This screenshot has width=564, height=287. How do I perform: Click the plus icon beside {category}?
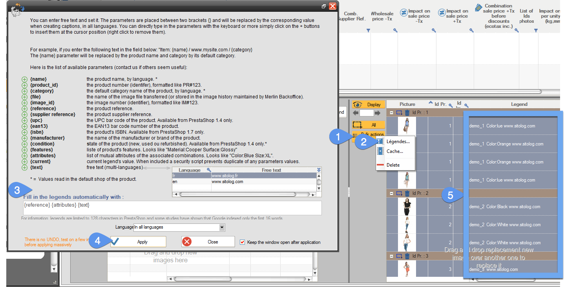click(24, 91)
